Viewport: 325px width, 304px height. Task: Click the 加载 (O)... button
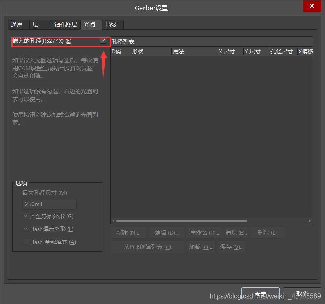pos(201,247)
